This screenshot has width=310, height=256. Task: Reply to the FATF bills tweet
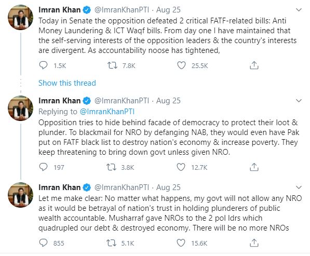point(43,65)
